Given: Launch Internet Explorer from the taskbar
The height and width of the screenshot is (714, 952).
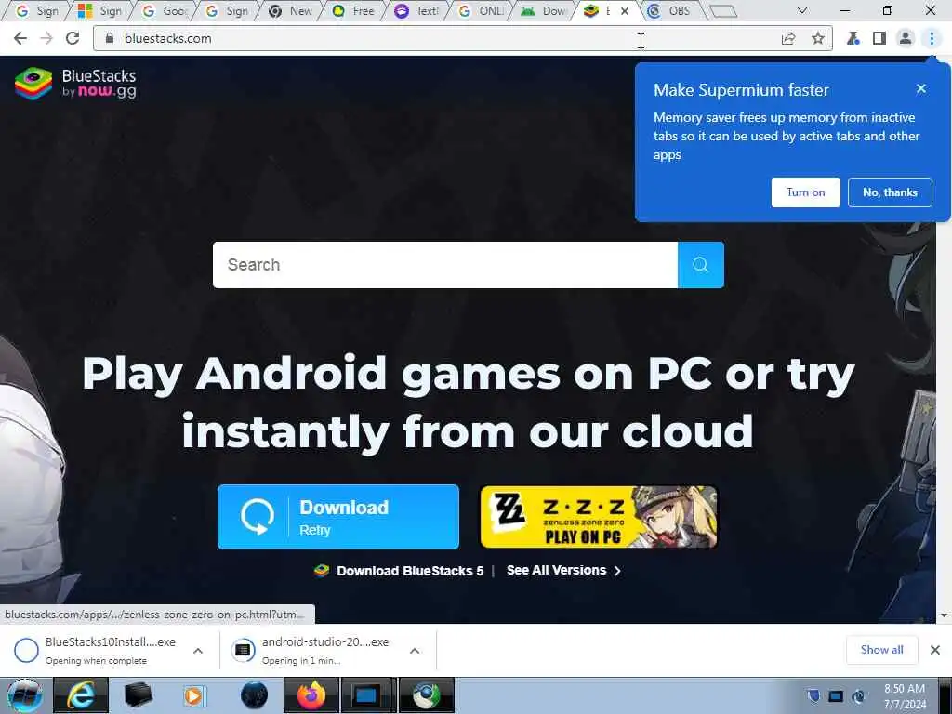Looking at the screenshot, I should 81,695.
